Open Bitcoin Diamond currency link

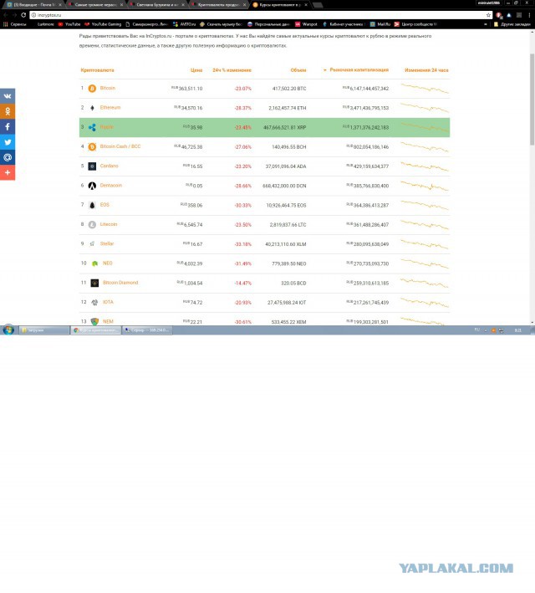[120, 283]
